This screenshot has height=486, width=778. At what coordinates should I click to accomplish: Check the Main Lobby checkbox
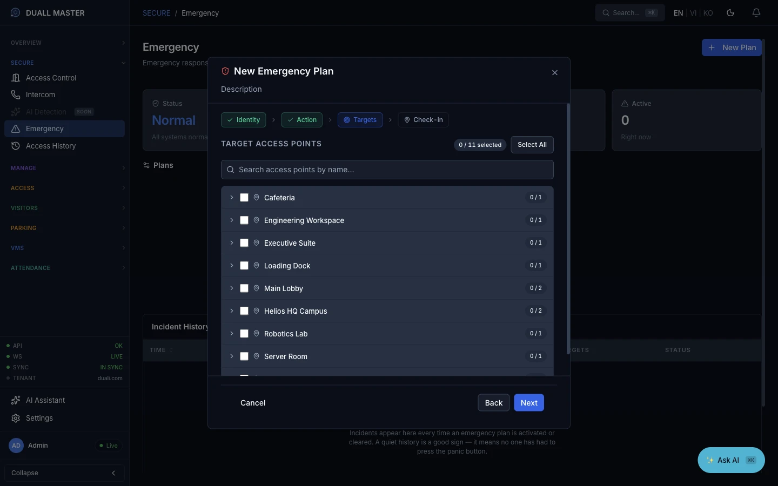tap(244, 288)
